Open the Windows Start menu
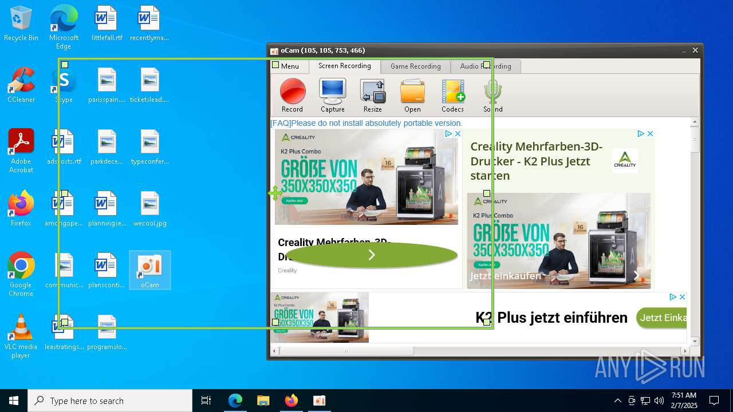The height and width of the screenshot is (412, 733). [14, 401]
